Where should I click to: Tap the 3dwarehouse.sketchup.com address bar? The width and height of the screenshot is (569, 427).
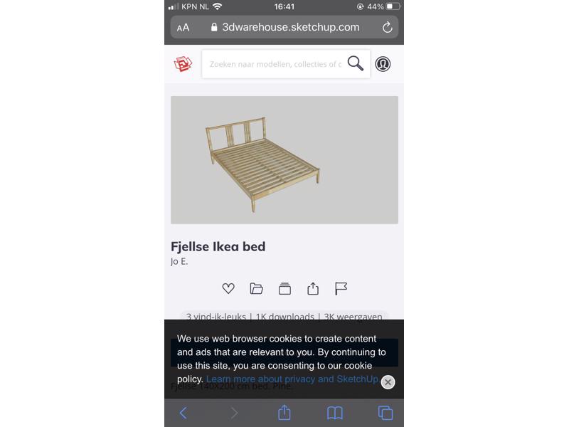284,27
